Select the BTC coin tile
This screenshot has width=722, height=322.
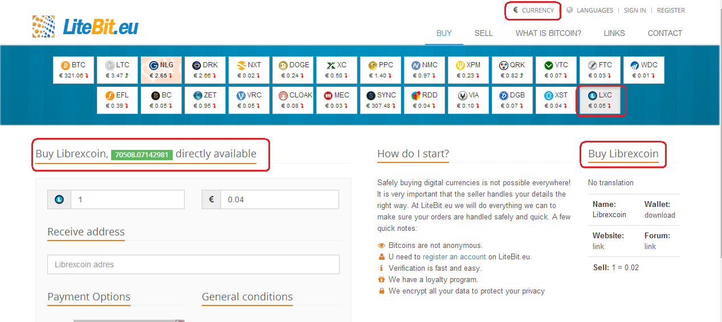pos(74,70)
